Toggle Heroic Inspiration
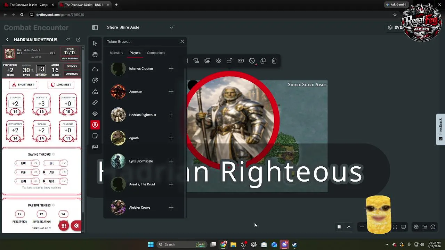445x250 pixels. [x=70, y=58]
